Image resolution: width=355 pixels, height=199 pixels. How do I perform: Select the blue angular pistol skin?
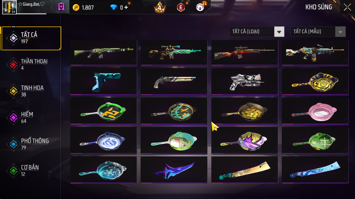point(103,82)
